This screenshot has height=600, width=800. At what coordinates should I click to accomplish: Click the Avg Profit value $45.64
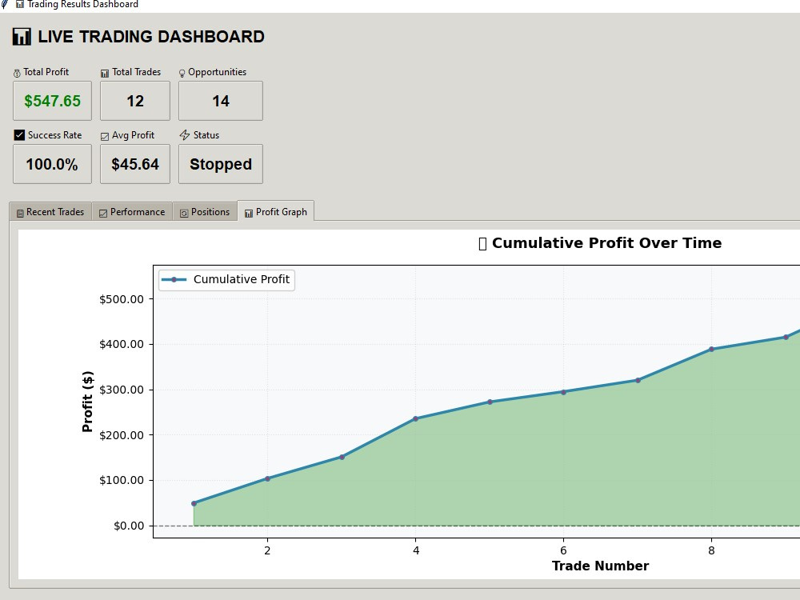[x=135, y=164]
